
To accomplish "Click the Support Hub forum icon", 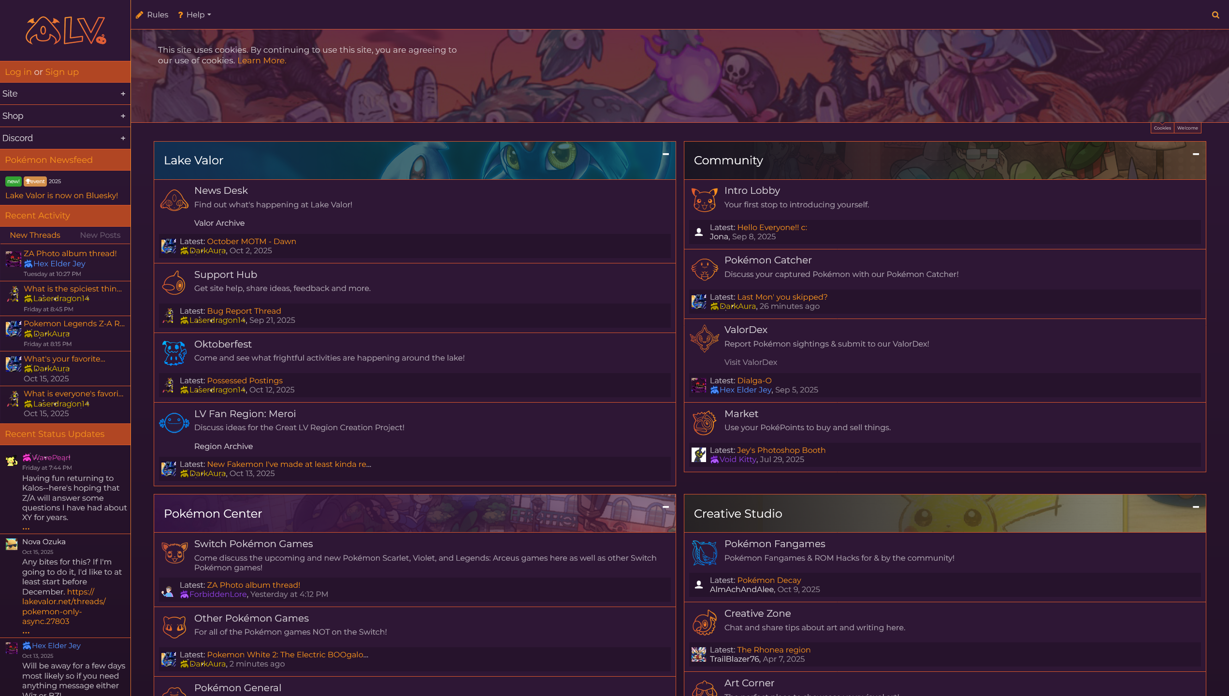I will click(x=174, y=283).
